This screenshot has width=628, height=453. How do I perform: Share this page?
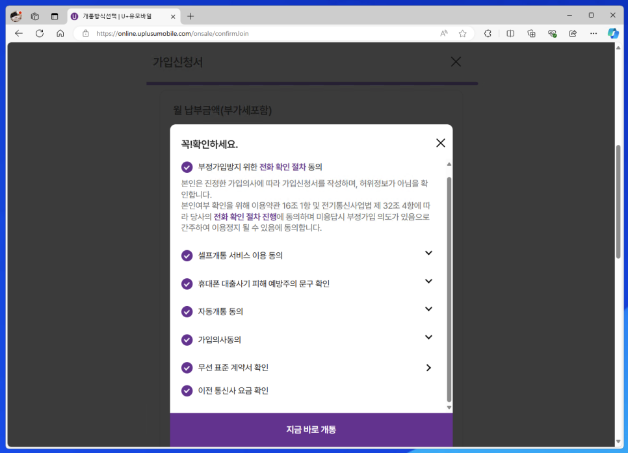[x=573, y=34]
